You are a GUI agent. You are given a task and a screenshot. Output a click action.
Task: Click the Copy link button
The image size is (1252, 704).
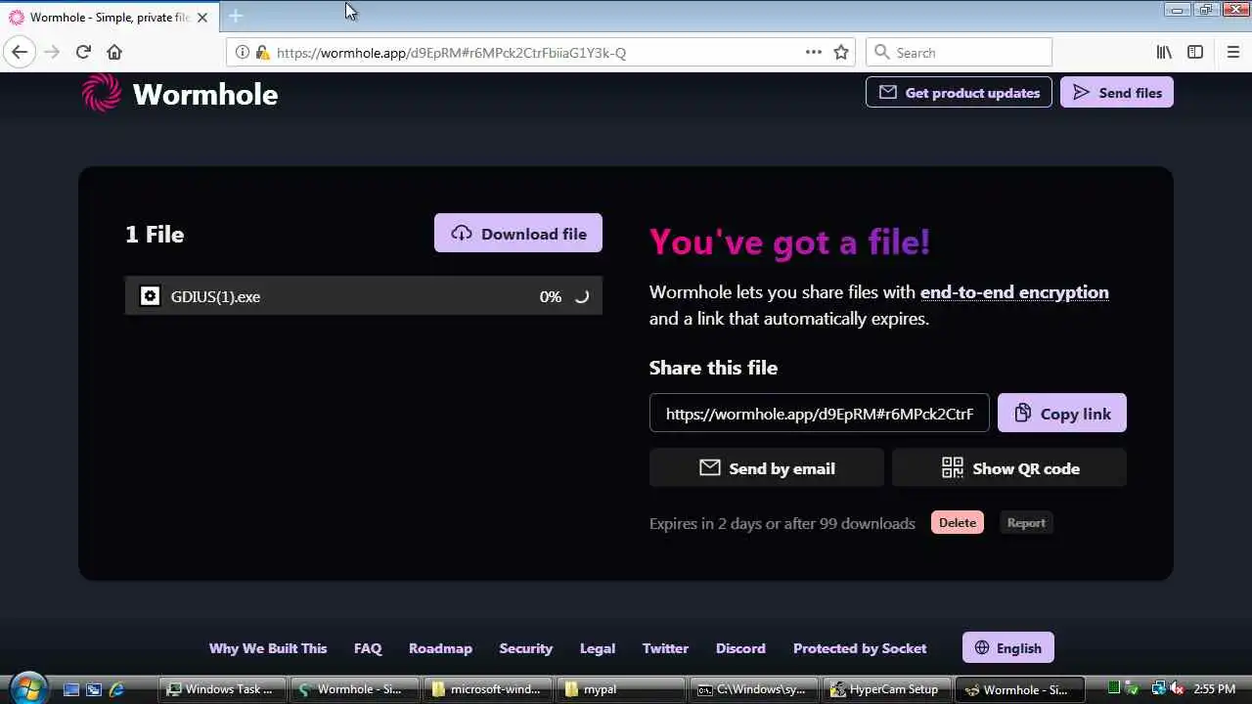click(x=1062, y=413)
